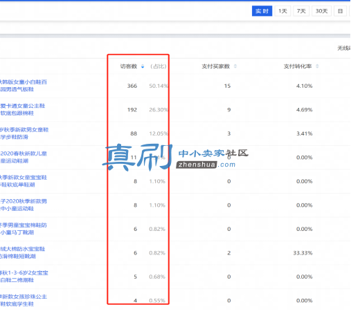Open product link 秋1-3-6岁2女宝宝

[x=24, y=273]
